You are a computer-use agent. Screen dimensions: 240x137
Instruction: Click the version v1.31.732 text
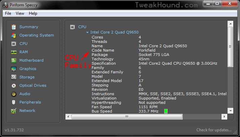[14, 130]
